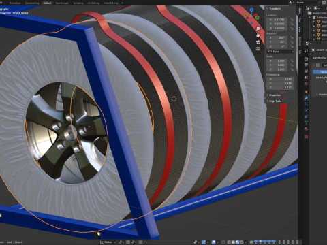The height and width of the screenshot is (245, 327).
Task: Click the Catmull-Clark subdivision button
Action: [320, 71]
